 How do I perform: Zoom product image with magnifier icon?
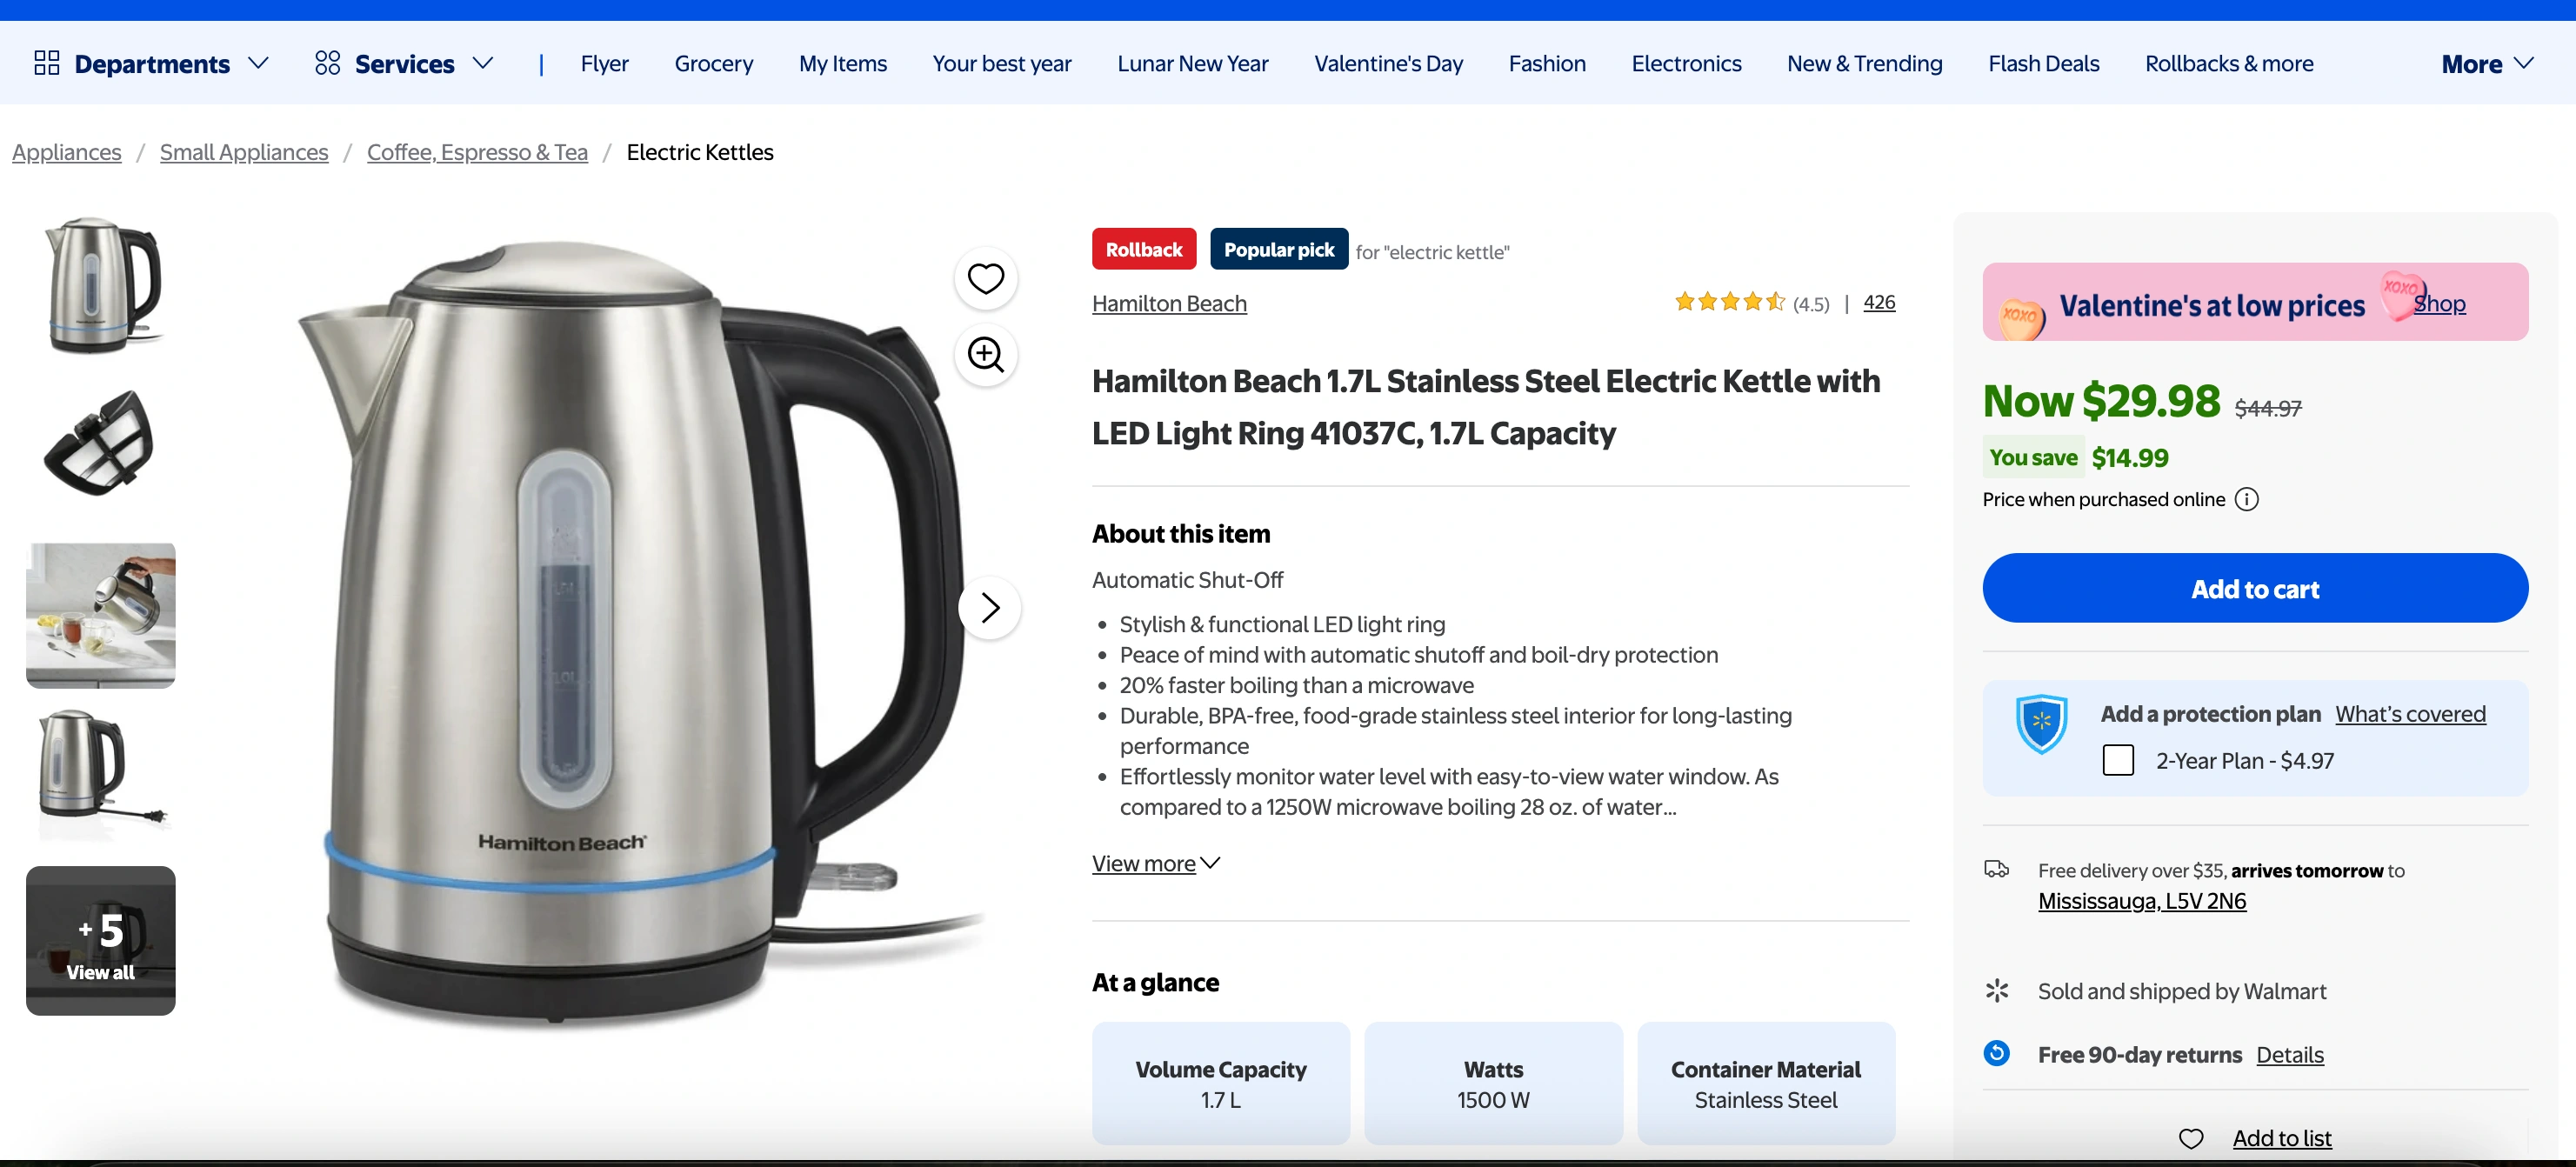pyautogui.click(x=985, y=355)
